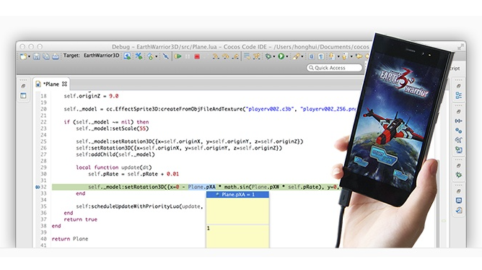Expand the External Tools dropdown arrow
The height and width of the screenshot is (270, 482).
tap(302, 56)
